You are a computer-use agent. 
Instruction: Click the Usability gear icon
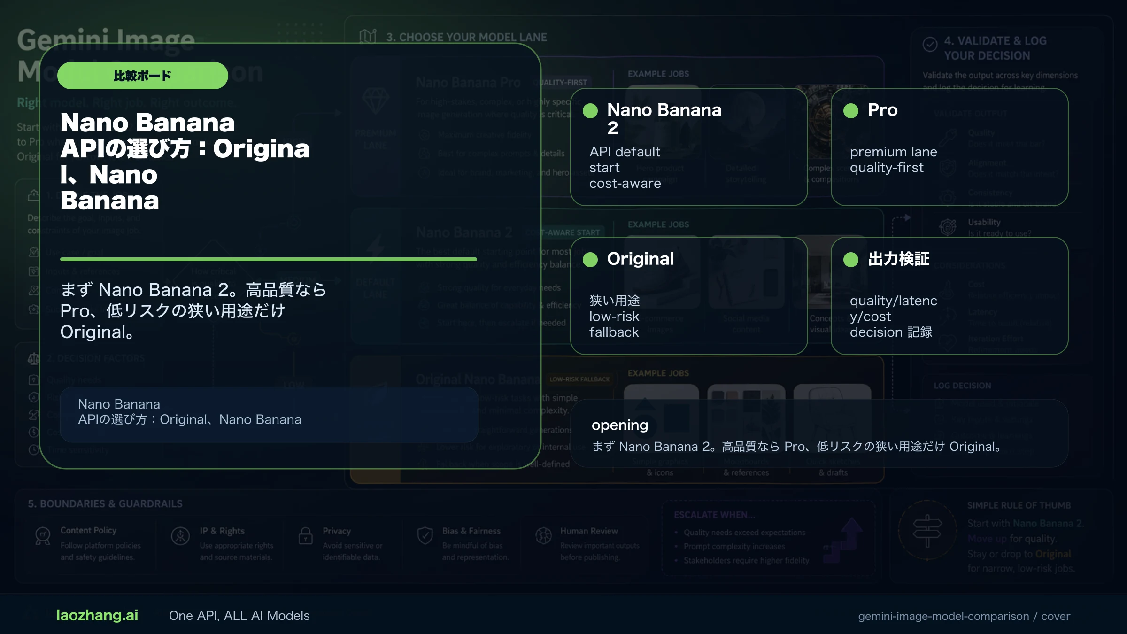[948, 227]
